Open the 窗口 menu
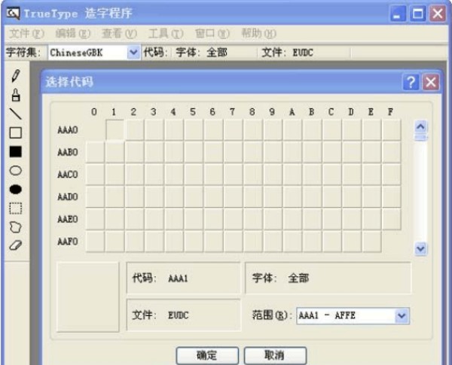Image resolution: width=452 pixels, height=365 pixels. click(x=212, y=34)
